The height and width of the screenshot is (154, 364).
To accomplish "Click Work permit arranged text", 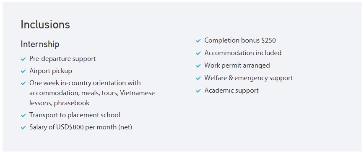I will 237,66.
